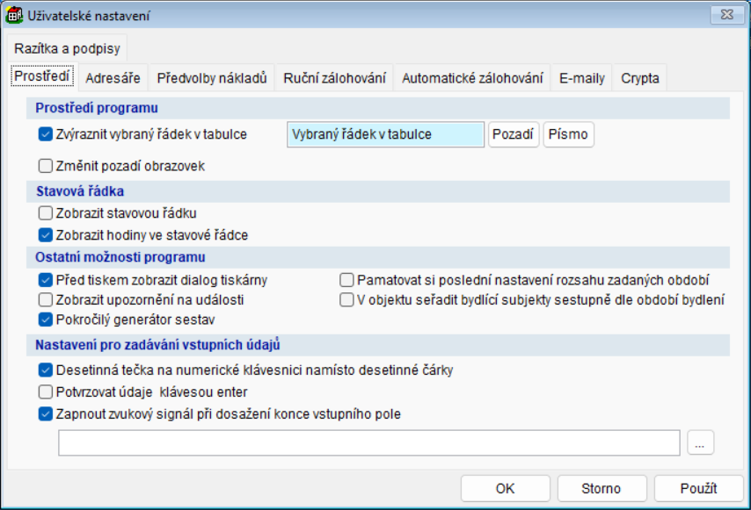This screenshot has height=510, width=751.
Task: Toggle Zvýraznit vybraný řádek v tabulce checkbox
Action: click(x=46, y=135)
